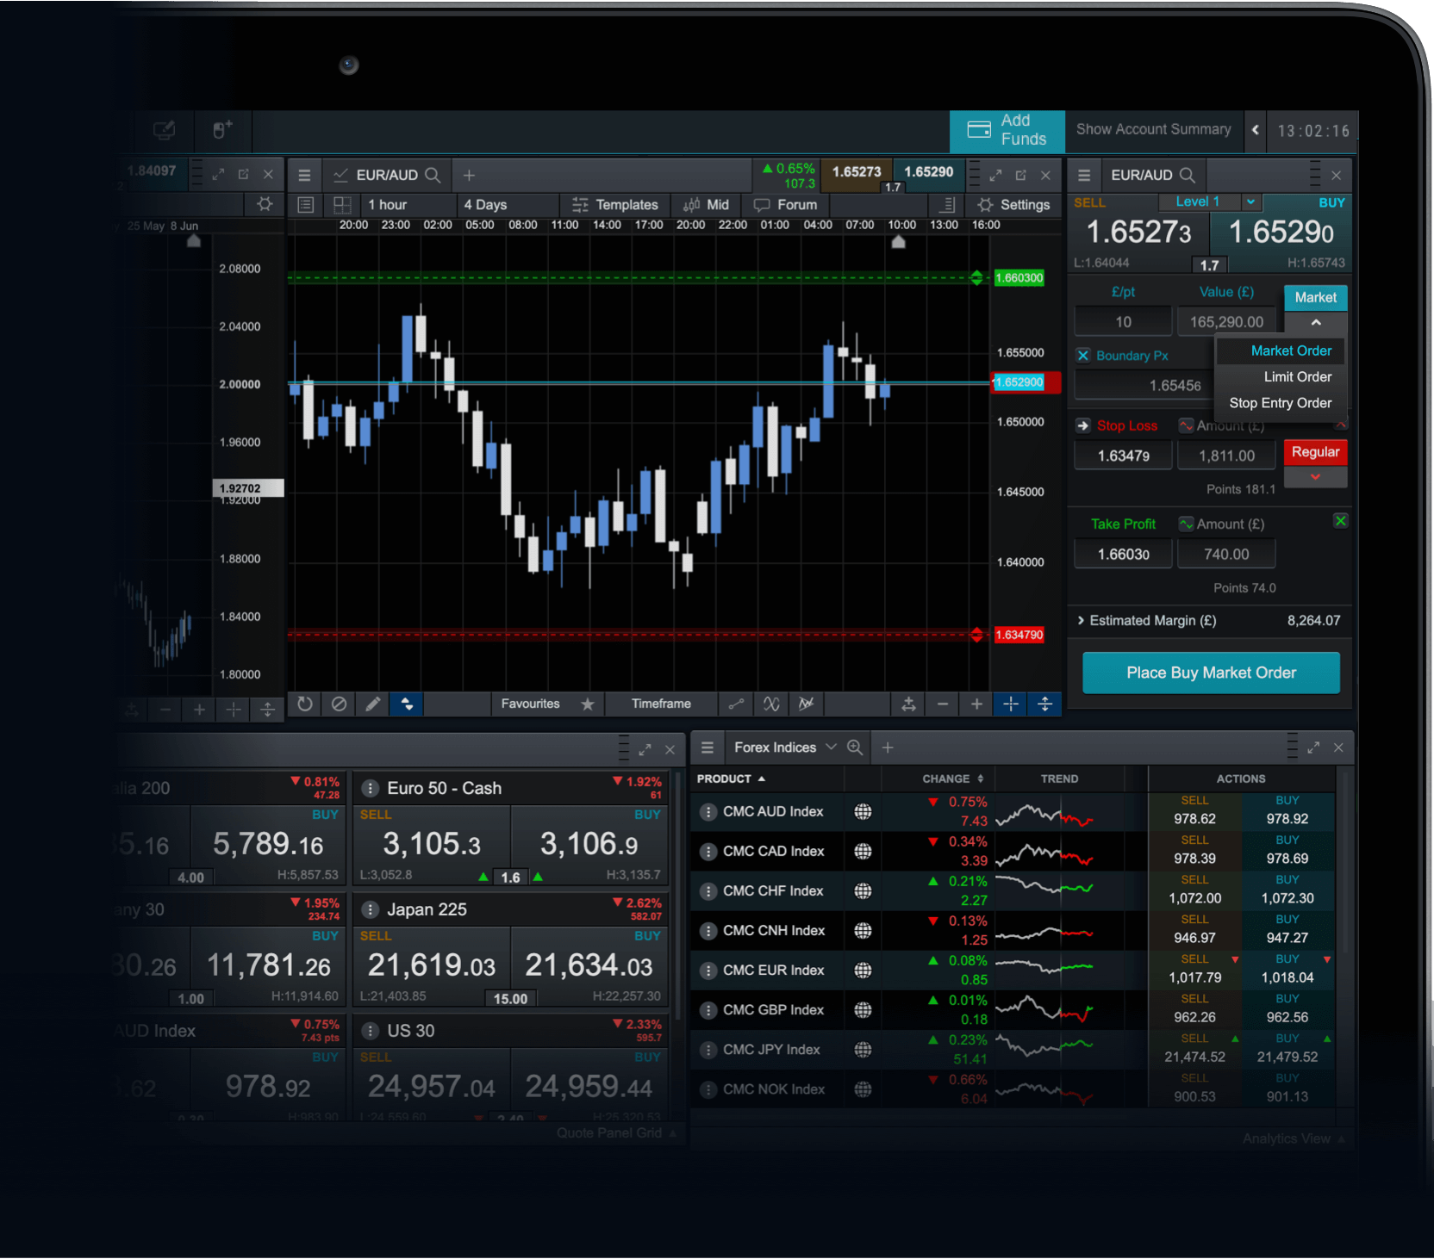
Task: Select Limit Order from order type menu
Action: [1297, 377]
